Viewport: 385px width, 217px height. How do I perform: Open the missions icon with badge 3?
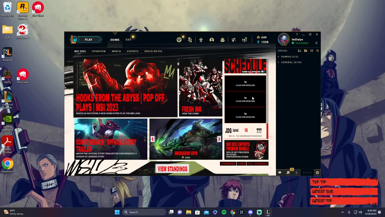pyautogui.click(x=288, y=173)
